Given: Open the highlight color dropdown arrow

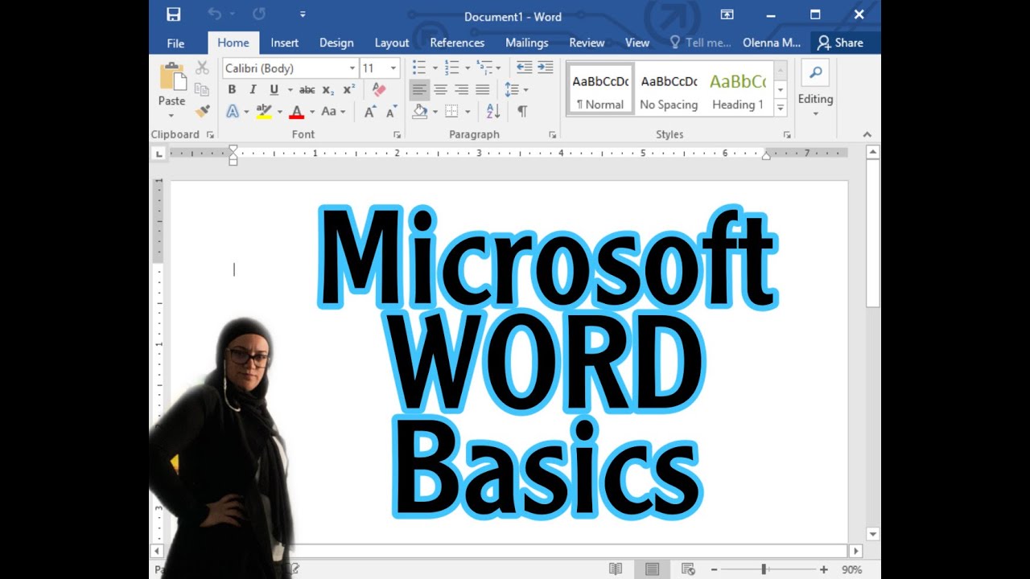Looking at the screenshot, I should (279, 112).
